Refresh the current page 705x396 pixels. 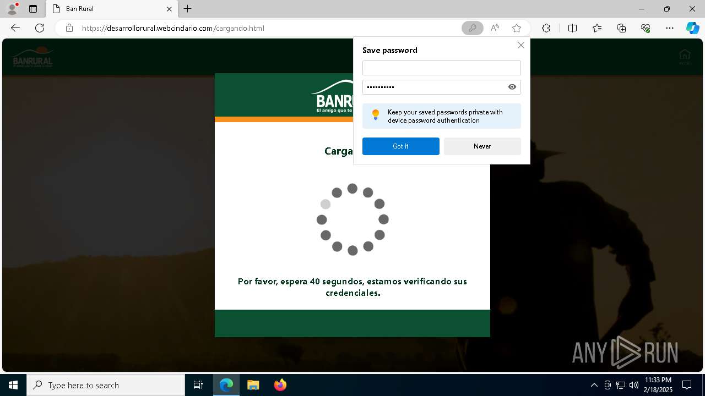pyautogui.click(x=40, y=28)
